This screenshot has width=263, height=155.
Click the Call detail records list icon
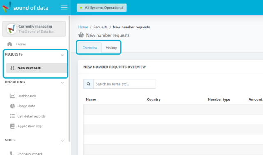(x=12, y=116)
